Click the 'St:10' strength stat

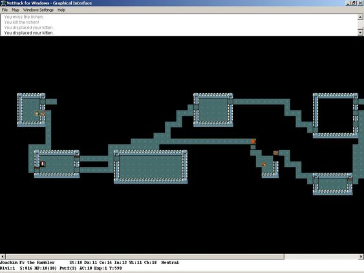point(76,263)
